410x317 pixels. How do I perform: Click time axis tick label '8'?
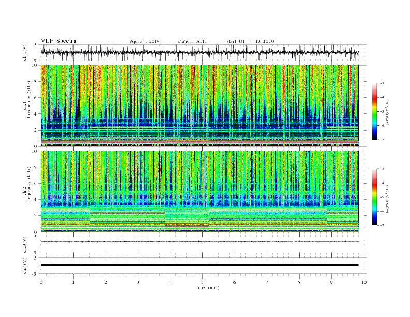pos(299,282)
